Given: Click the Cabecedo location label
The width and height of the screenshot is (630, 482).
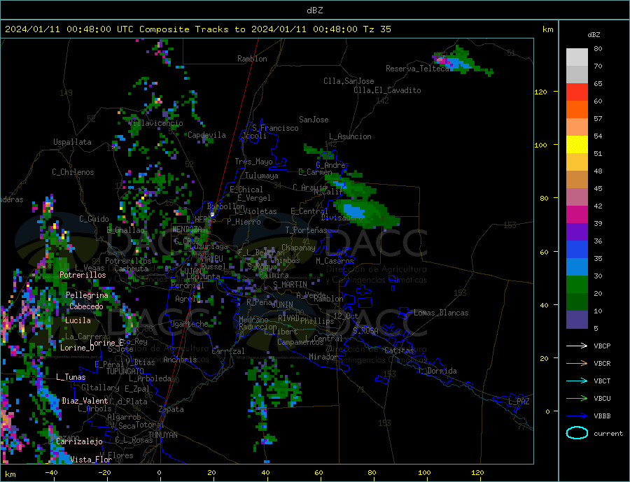Looking at the screenshot, I should (86, 306).
